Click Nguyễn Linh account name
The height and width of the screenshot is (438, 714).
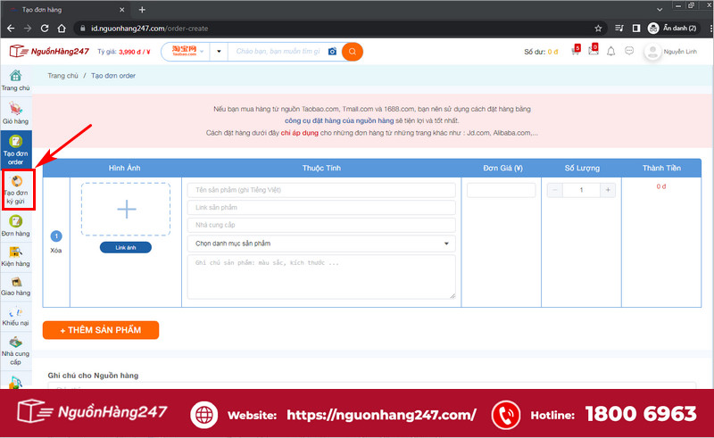(x=680, y=52)
